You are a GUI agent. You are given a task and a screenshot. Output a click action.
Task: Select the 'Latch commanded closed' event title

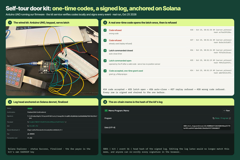[x=121, y=51]
